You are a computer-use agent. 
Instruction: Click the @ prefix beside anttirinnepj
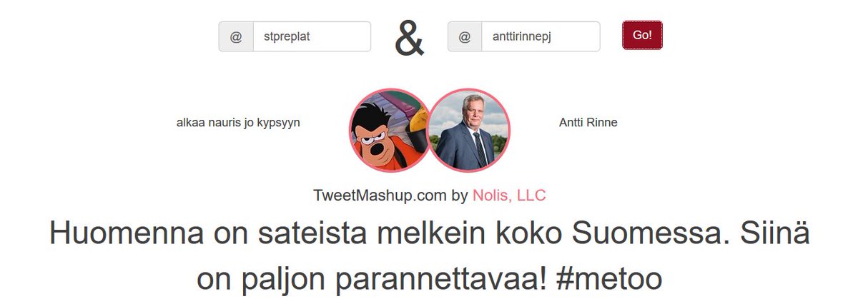click(x=465, y=36)
